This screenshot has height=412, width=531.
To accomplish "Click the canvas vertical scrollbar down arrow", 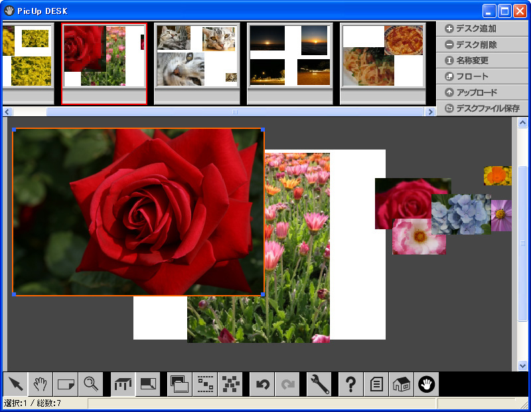I will point(522,365).
